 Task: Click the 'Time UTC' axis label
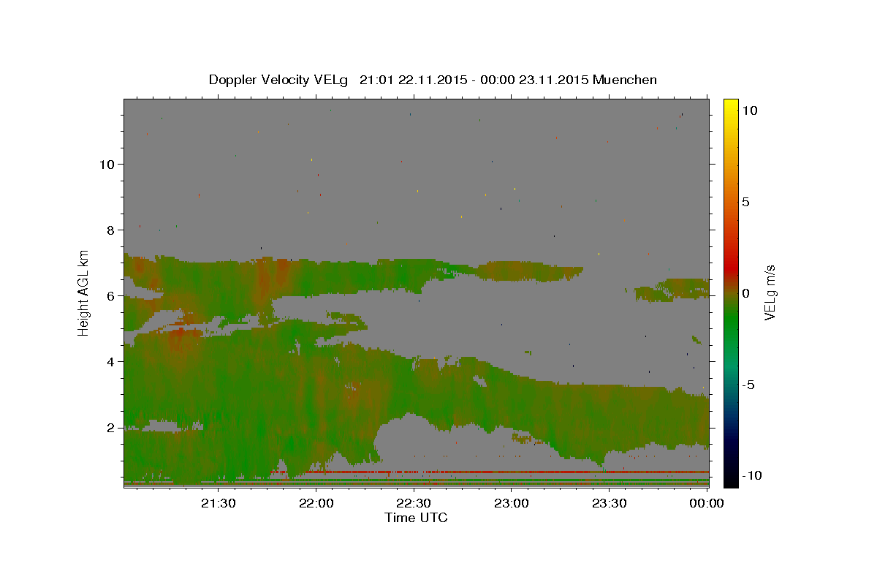(416, 518)
